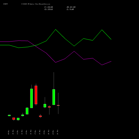Select the green candle for 19 Mar
The image size is (139, 139).
(45, 106)
